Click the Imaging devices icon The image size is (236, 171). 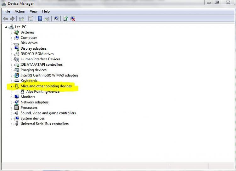(17, 70)
